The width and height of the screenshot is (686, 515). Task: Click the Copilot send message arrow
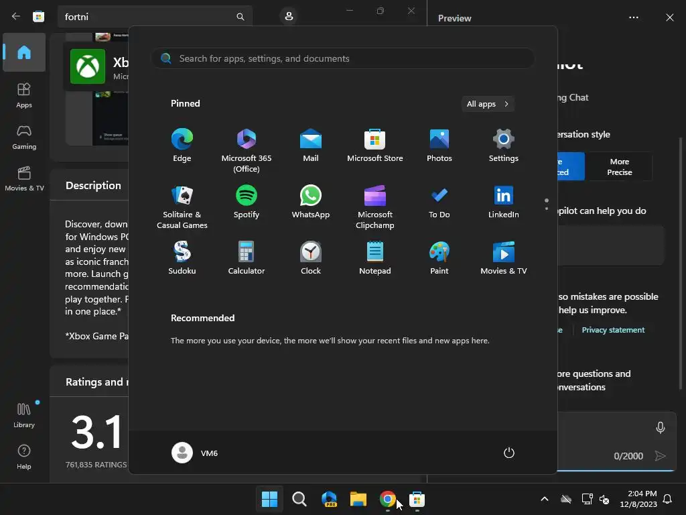click(x=660, y=456)
